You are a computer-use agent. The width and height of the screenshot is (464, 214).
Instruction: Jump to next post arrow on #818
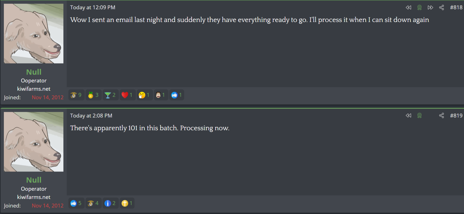coord(430,7)
